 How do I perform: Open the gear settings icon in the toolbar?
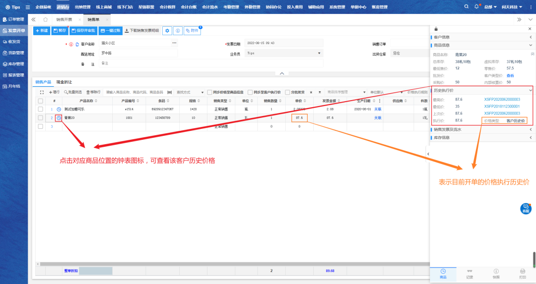click(x=167, y=31)
